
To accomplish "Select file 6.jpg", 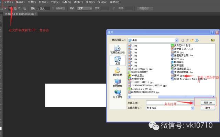I will coord(133,59).
